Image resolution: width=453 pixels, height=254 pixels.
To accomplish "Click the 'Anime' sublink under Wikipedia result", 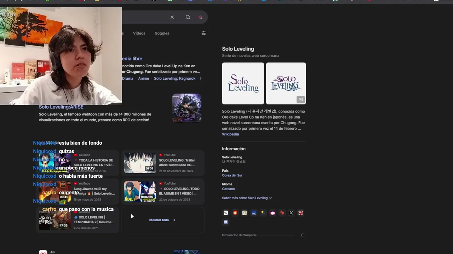I will [x=143, y=78].
